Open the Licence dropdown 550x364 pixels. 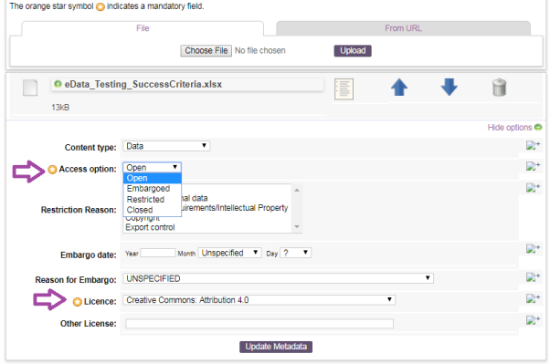pos(259,300)
